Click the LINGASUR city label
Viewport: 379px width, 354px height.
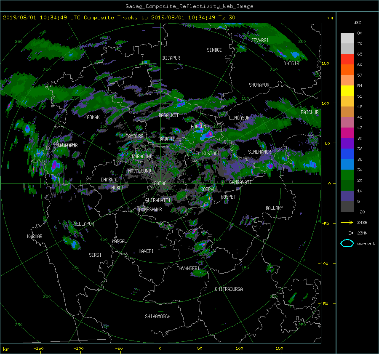click(239, 118)
